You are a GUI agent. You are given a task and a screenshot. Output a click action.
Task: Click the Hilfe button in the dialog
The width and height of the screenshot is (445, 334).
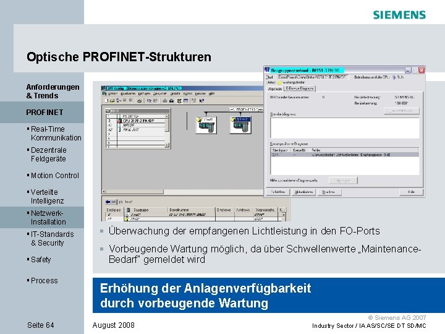click(412, 192)
